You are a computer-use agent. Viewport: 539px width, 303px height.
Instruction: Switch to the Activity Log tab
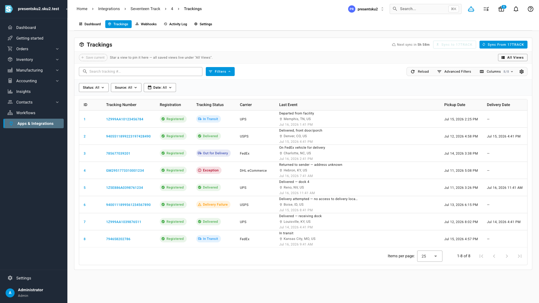pyautogui.click(x=175, y=24)
